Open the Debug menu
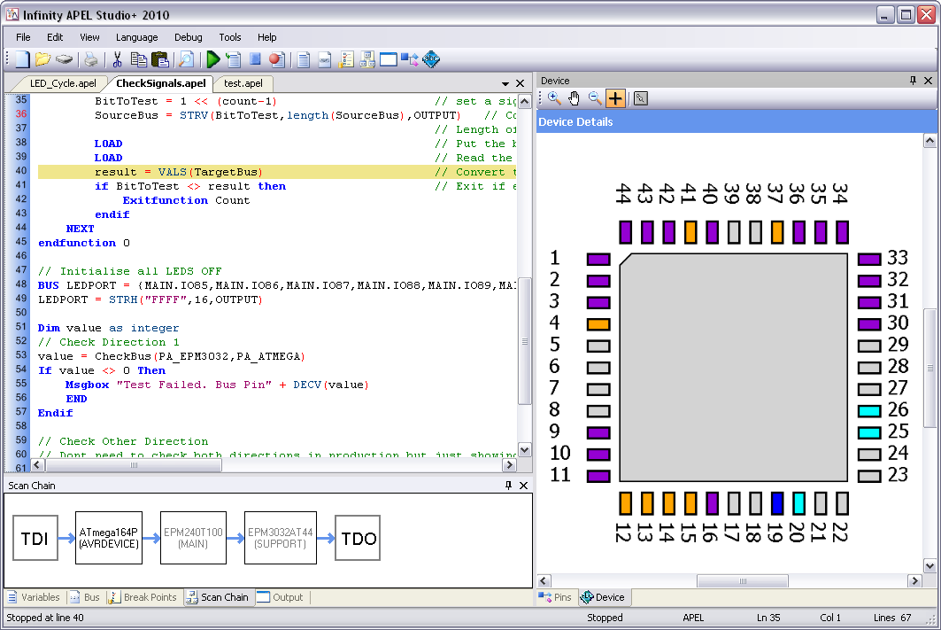Image resolution: width=941 pixels, height=630 pixels. coord(188,37)
